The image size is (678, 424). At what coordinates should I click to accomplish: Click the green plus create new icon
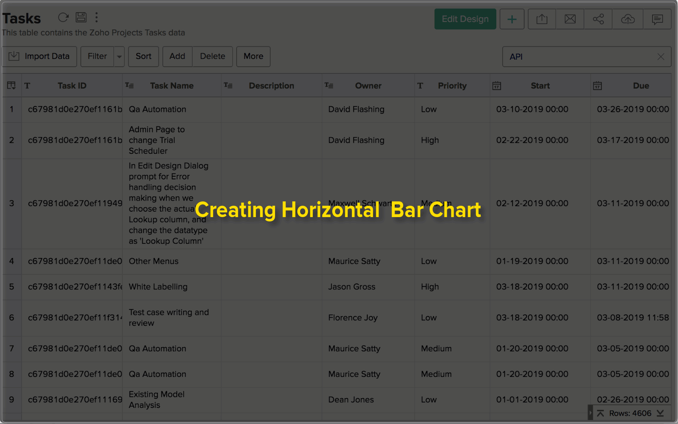tap(512, 19)
